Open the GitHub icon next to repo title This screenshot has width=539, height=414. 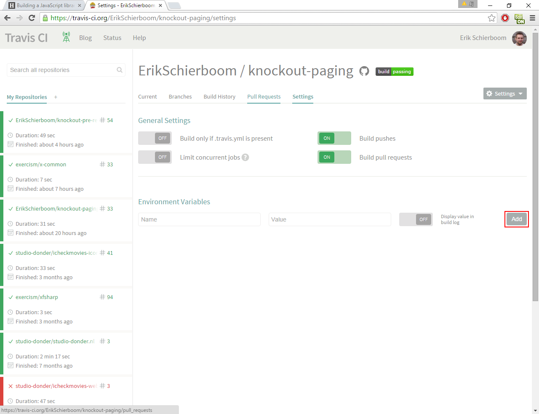[364, 71]
